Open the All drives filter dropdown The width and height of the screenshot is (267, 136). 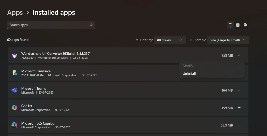[x=169, y=40]
